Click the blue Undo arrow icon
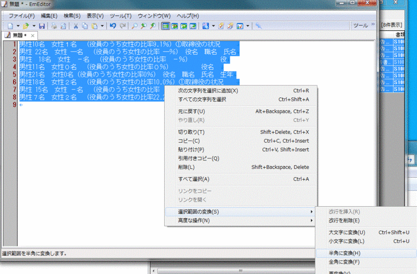The width and height of the screenshot is (417, 274). (113, 26)
